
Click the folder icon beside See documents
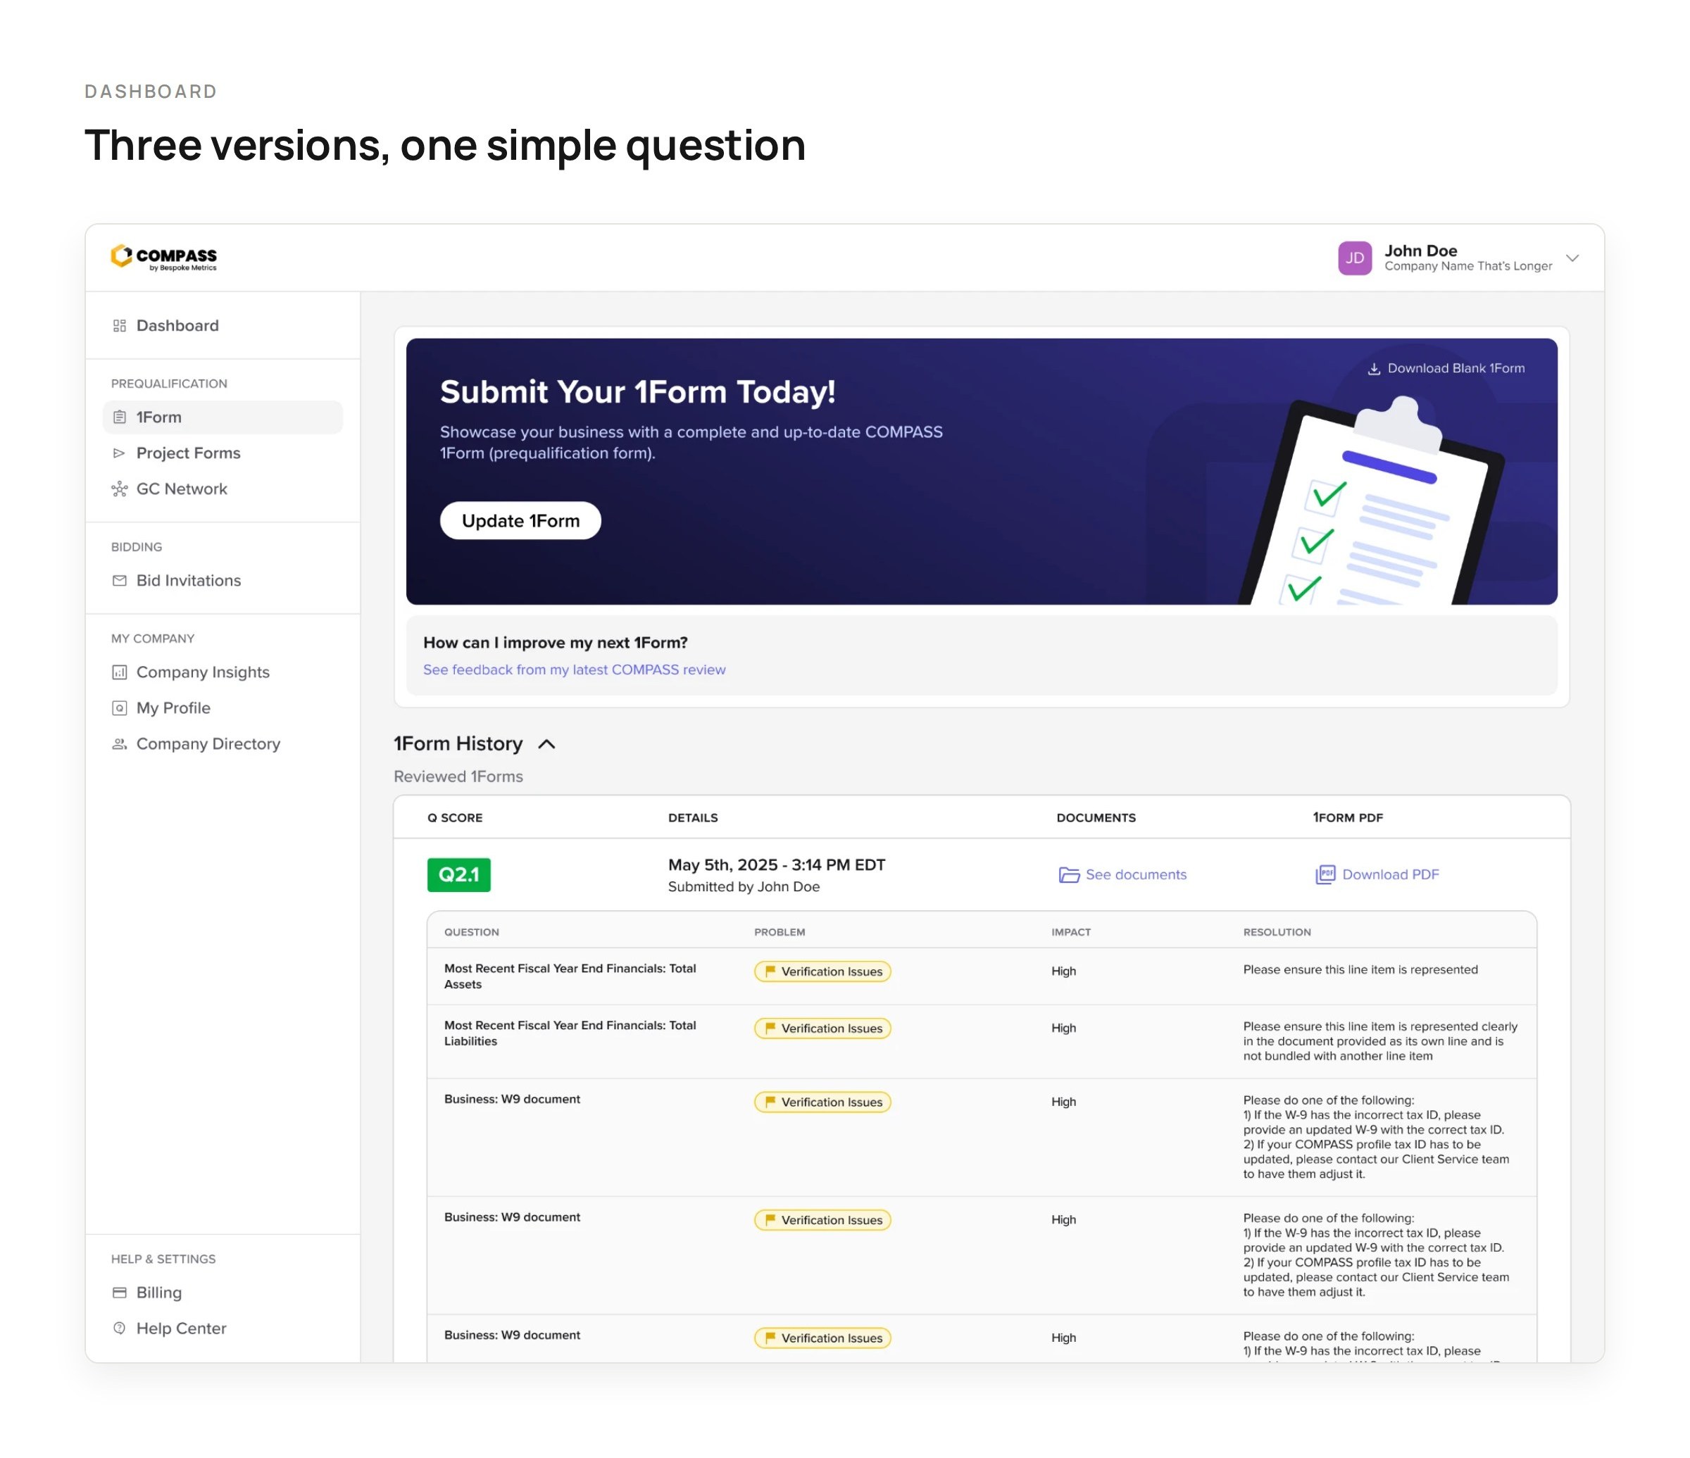[x=1068, y=875]
